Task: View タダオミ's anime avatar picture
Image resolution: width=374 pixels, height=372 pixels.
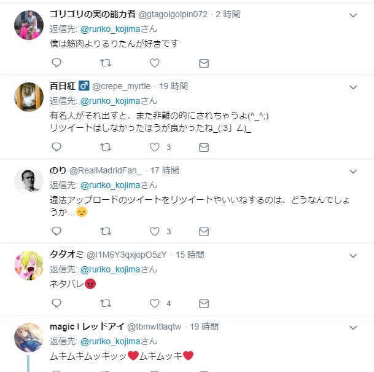Action: pos(29,266)
